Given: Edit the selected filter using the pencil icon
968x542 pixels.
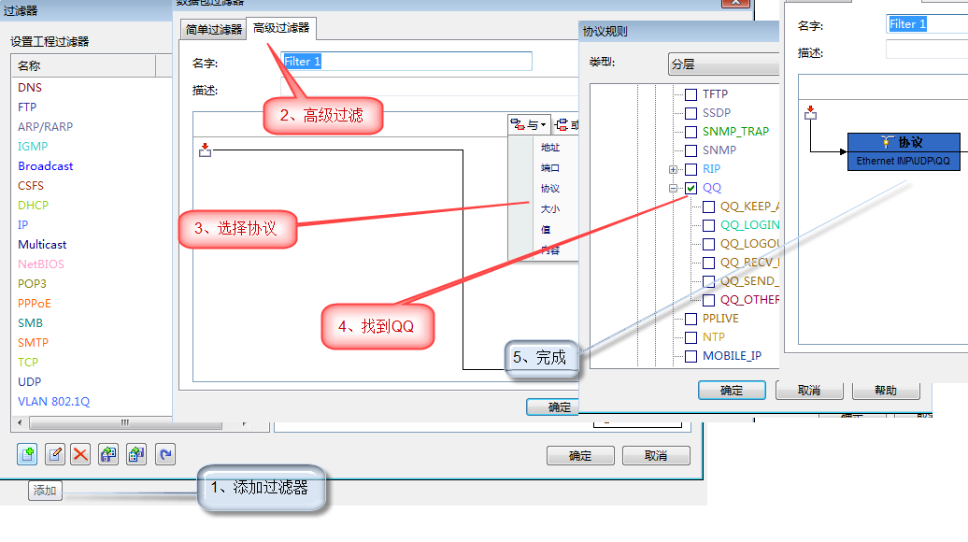Looking at the screenshot, I should coord(56,453).
